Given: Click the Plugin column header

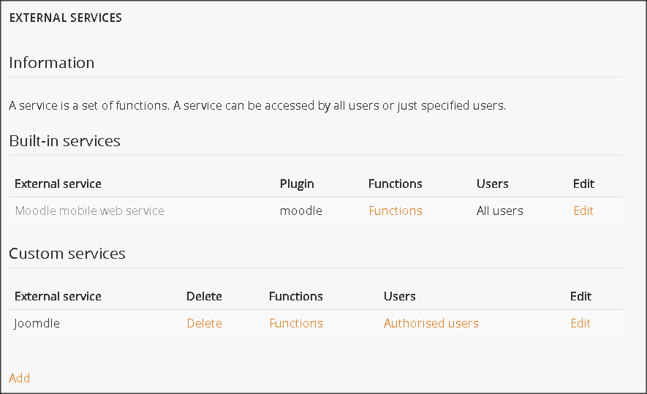Looking at the screenshot, I should (x=297, y=183).
